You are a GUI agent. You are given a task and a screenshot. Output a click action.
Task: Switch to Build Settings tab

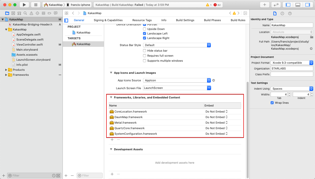click(x=185, y=20)
